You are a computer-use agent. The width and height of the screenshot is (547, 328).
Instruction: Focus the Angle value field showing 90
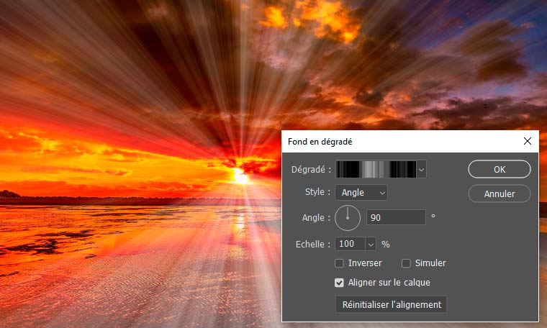pyautogui.click(x=396, y=217)
